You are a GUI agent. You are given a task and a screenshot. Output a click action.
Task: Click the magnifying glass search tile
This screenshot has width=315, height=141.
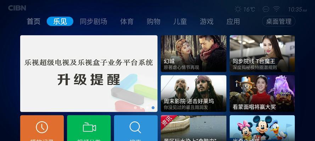pyautogui.click(x=136, y=128)
